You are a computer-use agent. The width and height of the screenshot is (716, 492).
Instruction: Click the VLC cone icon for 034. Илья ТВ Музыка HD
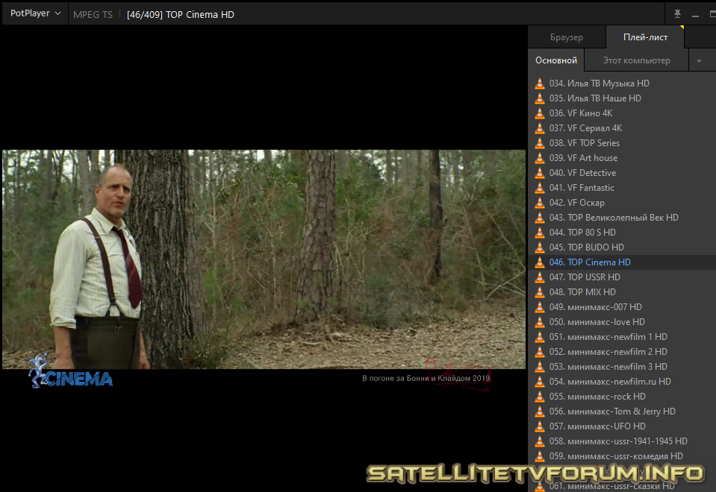(x=539, y=83)
